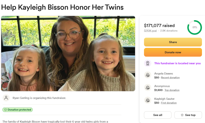Click the organizer profile avatar icon
Screen dimensions: 205x123
pos(6,98)
